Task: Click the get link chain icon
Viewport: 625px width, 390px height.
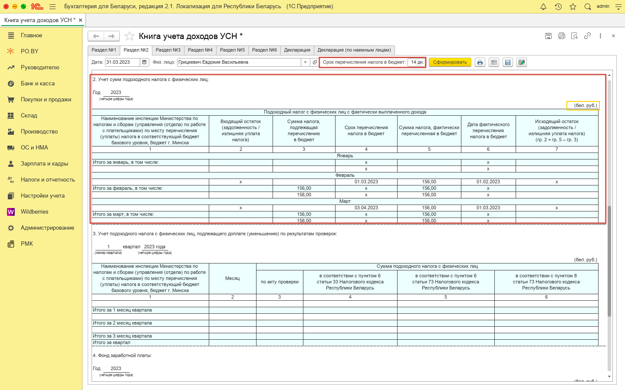Action: (587, 36)
